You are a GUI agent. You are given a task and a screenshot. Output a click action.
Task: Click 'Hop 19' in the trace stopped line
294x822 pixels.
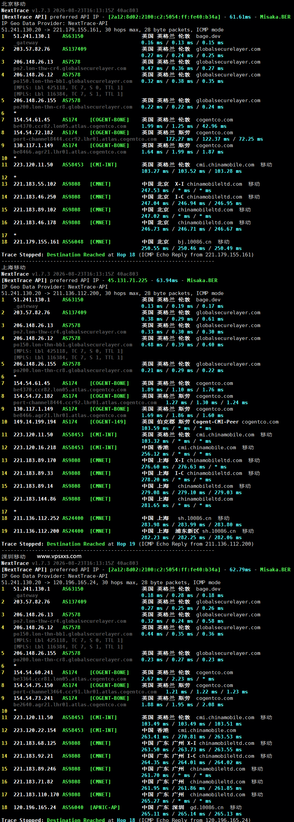126,544
